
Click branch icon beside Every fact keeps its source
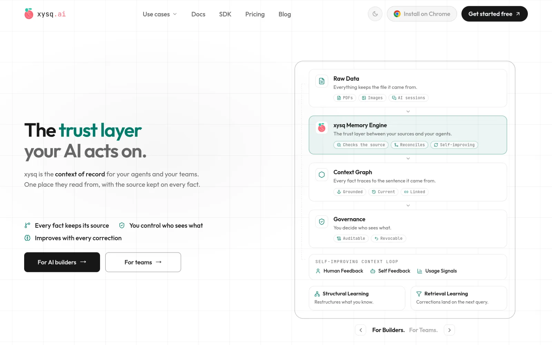click(27, 225)
